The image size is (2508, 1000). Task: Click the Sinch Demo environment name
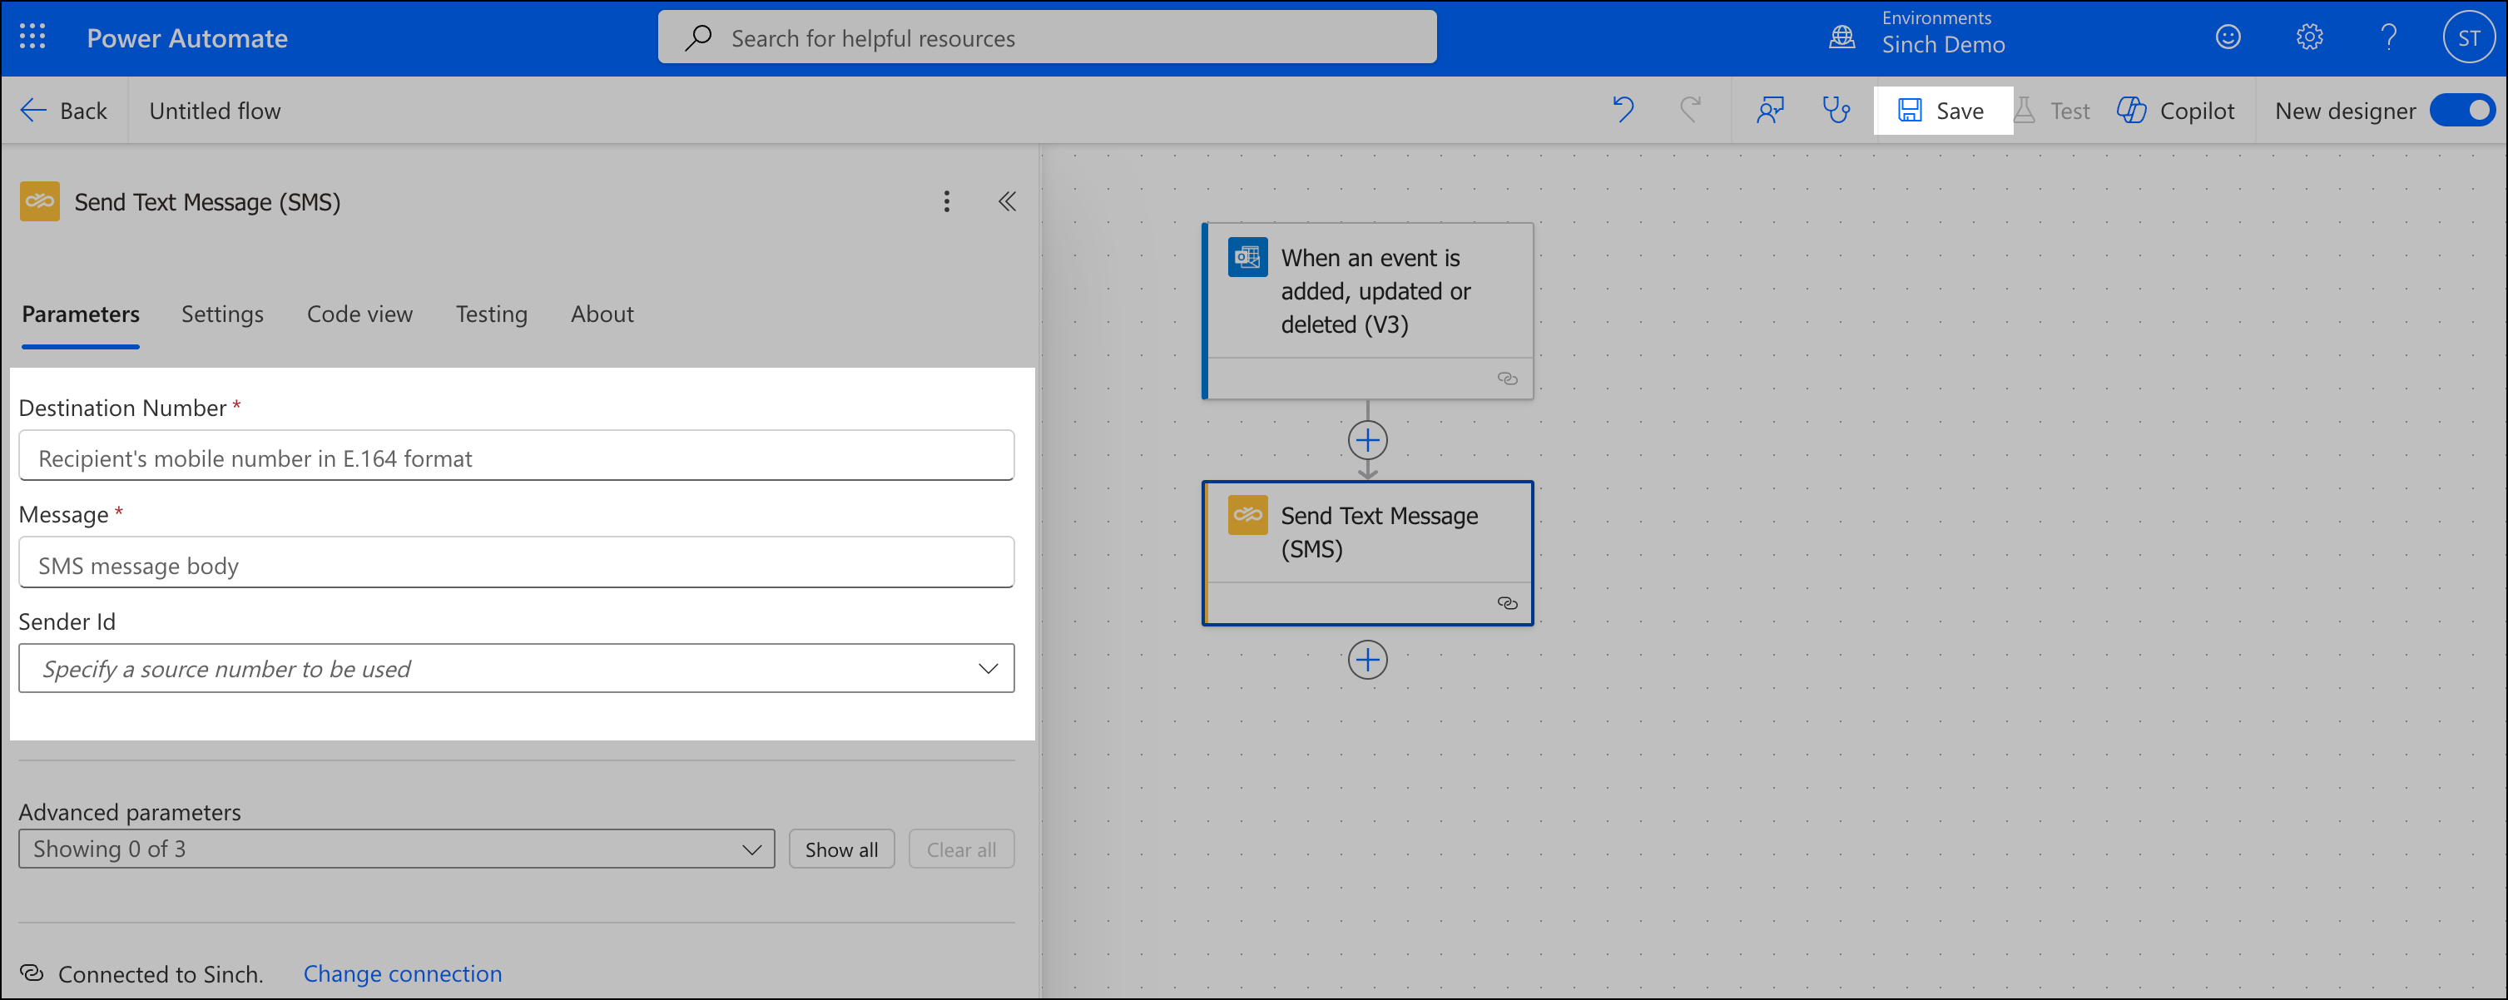click(1942, 45)
